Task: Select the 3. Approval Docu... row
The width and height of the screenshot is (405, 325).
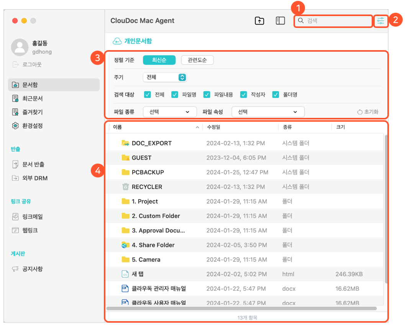Action: (244, 230)
